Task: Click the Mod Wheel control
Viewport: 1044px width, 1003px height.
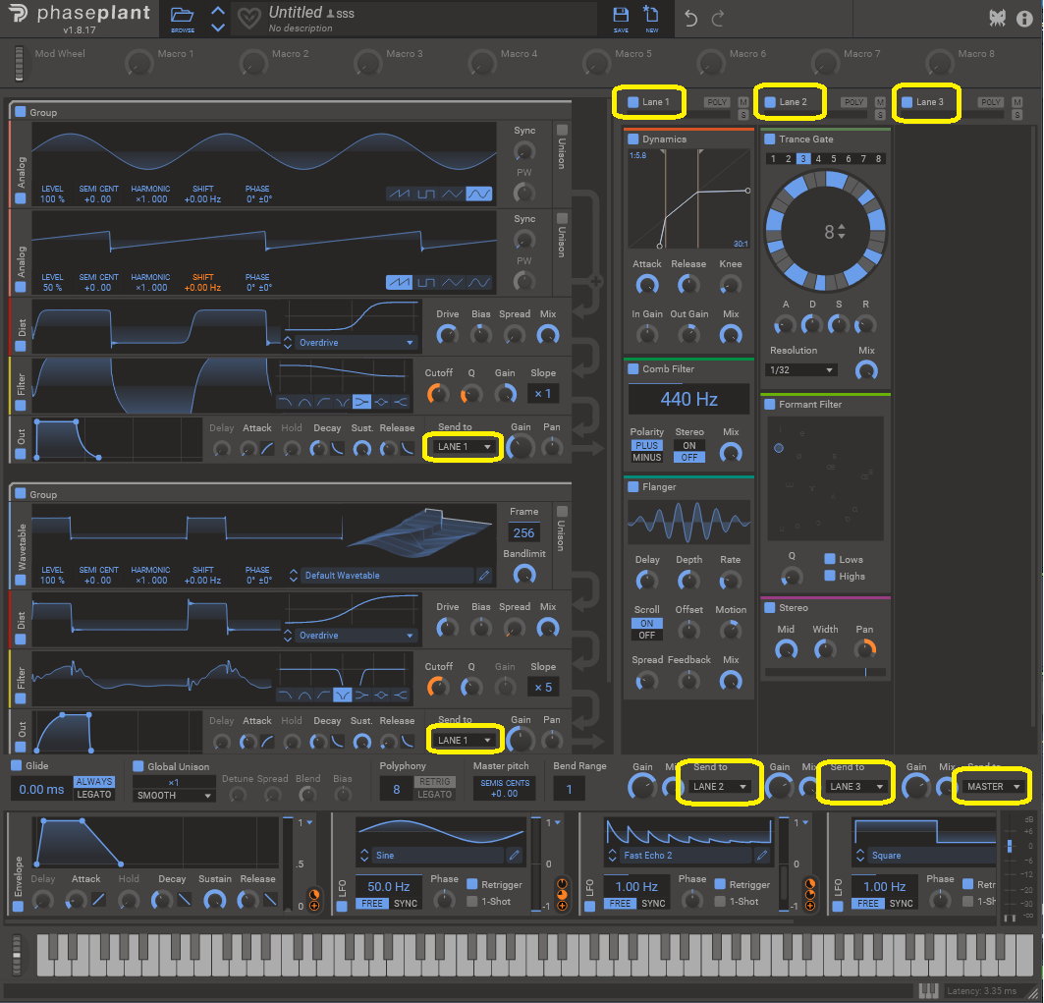Action: [20, 63]
